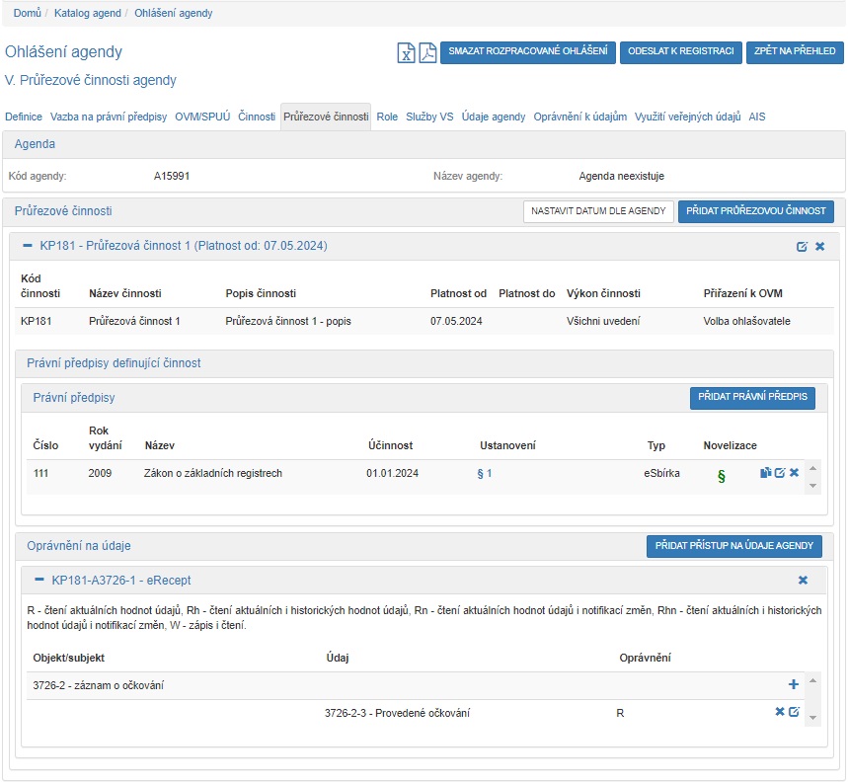Edit the KP181 Průřezová činnost 1 entry
This screenshot has width=848, height=782.
tap(803, 246)
